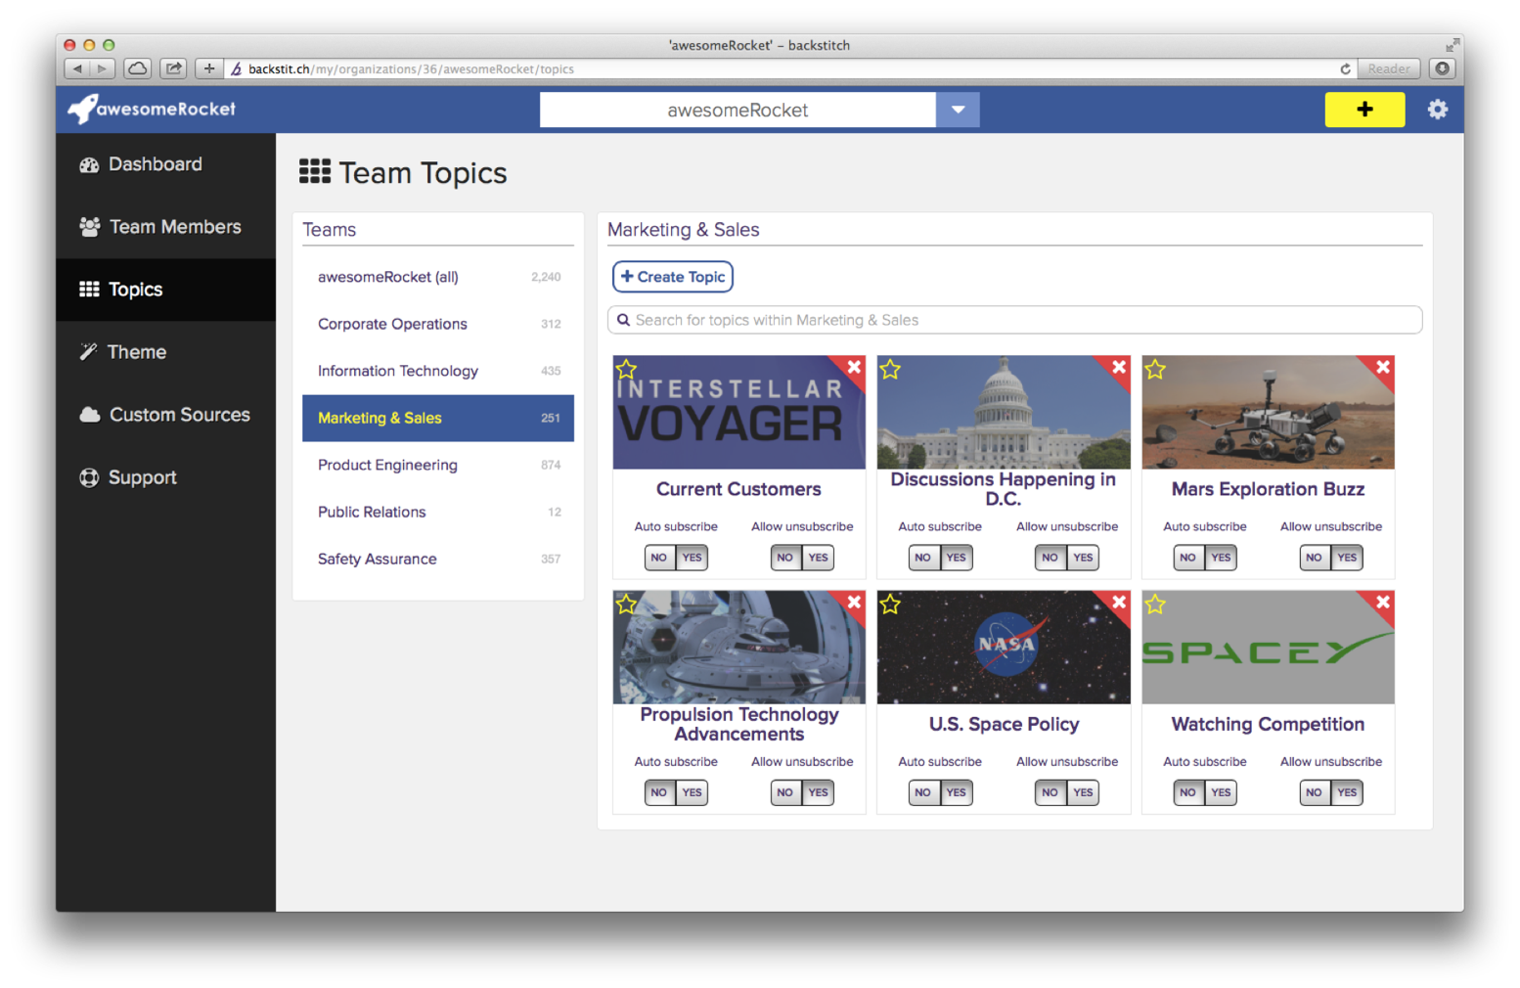This screenshot has width=1520, height=988.
Task: Remove the Watching Competition topic
Action: point(1383,602)
